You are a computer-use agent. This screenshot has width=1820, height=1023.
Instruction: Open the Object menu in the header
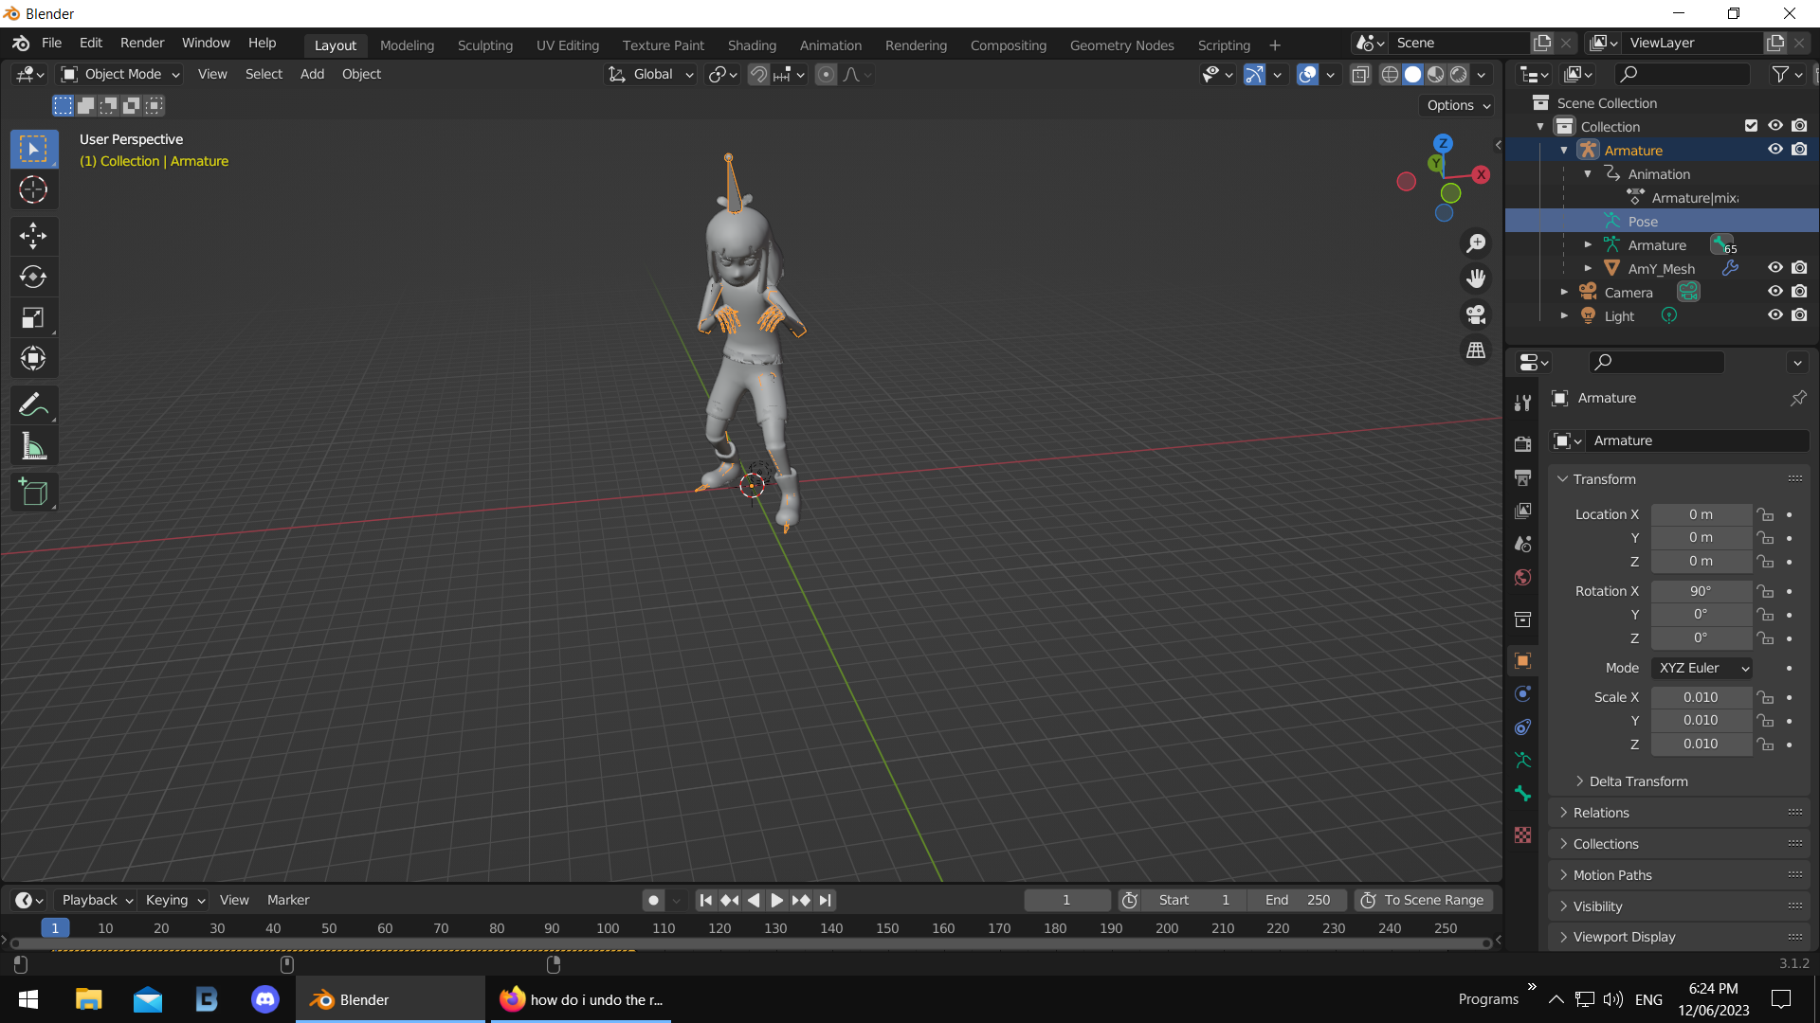click(361, 74)
